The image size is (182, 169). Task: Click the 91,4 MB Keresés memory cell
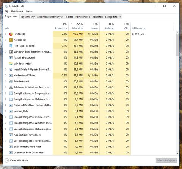click(76, 40)
